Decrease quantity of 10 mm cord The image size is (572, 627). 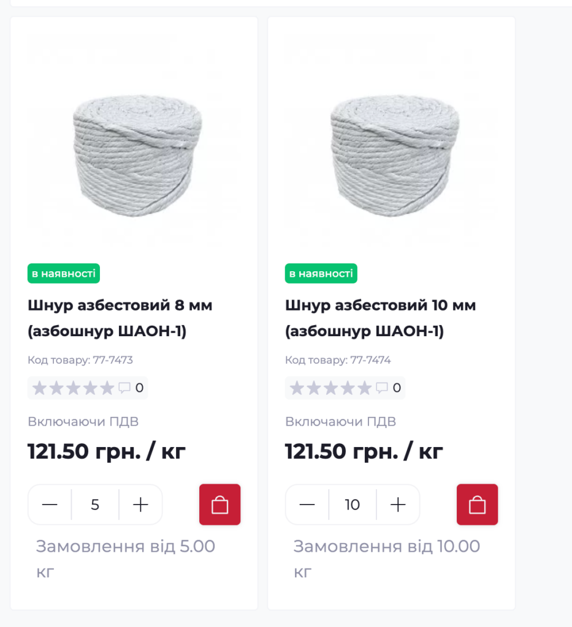(307, 505)
